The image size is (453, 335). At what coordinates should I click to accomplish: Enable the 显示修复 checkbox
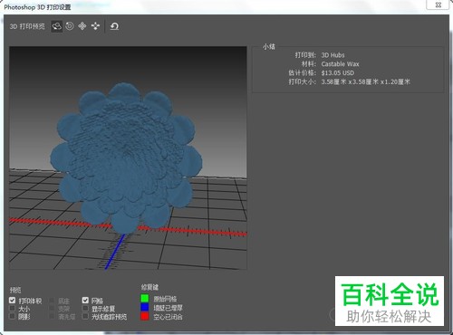pyautogui.click(x=85, y=308)
